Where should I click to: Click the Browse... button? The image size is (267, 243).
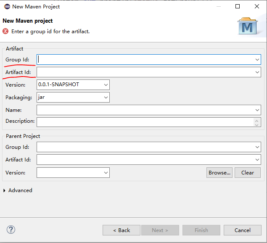(219, 172)
